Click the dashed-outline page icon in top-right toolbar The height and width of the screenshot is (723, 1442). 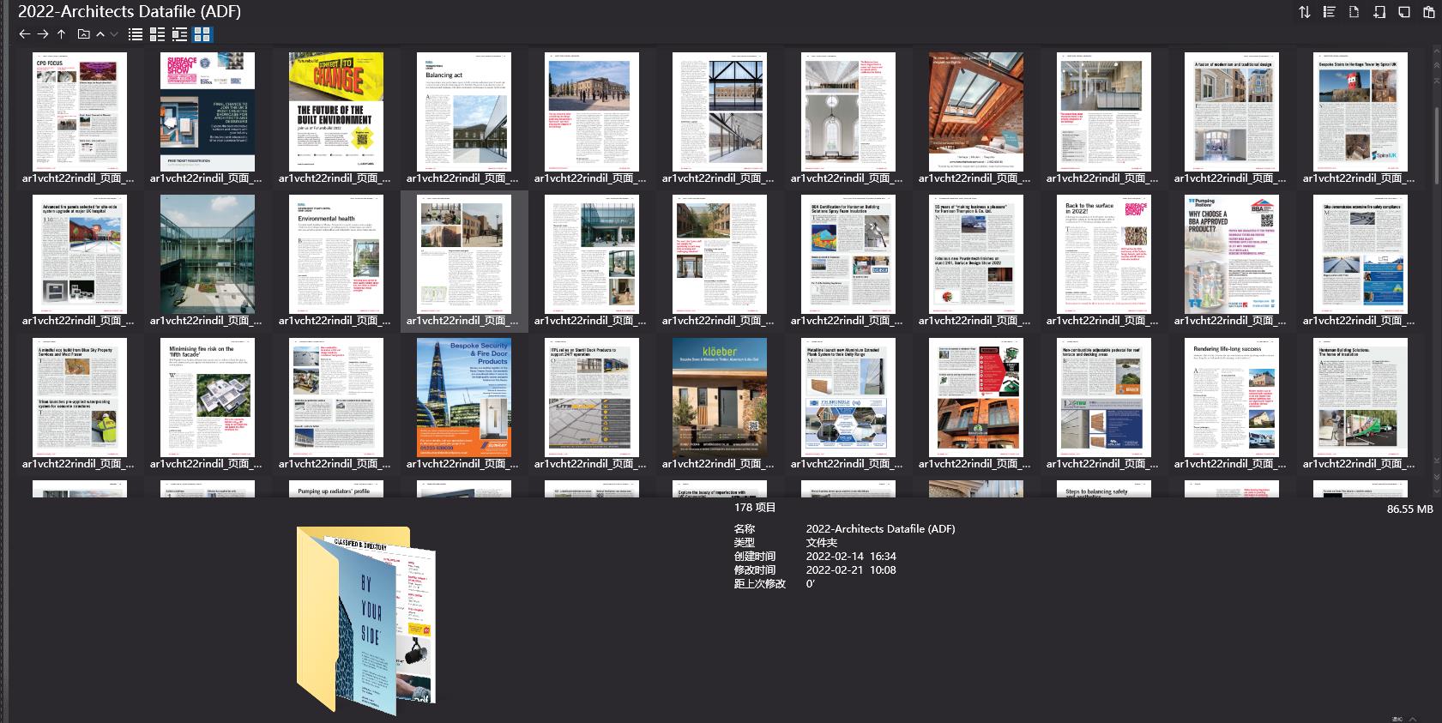pos(1355,12)
